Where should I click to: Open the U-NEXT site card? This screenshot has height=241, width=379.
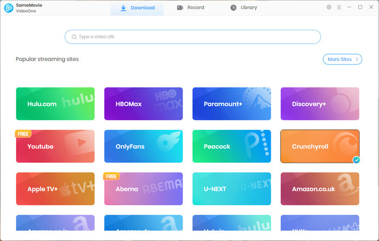click(x=232, y=189)
